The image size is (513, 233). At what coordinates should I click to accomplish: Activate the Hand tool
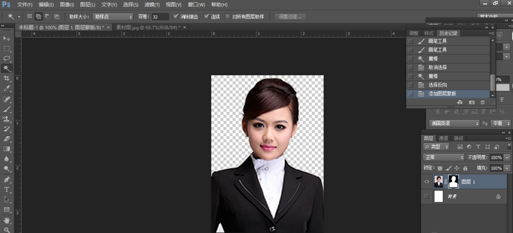[x=7, y=220]
